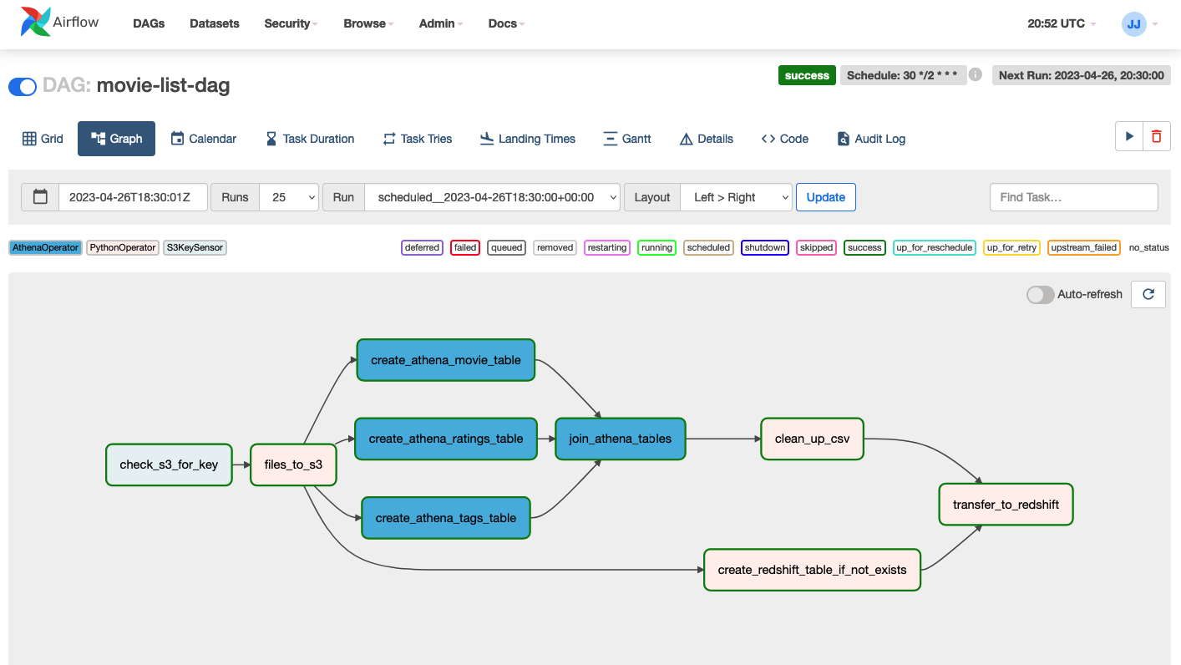The image size is (1181, 665).
Task: Click the Next Run date badge
Action: coord(1081,75)
